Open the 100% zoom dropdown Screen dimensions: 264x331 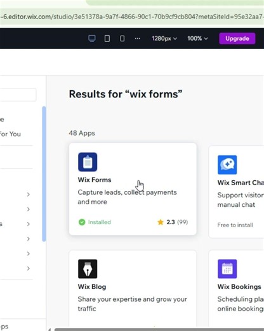(197, 38)
